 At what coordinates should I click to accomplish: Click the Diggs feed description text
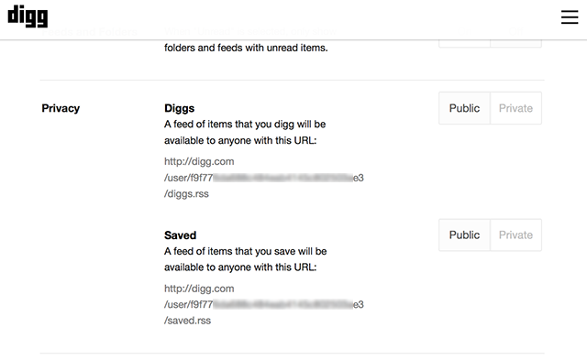tap(245, 132)
